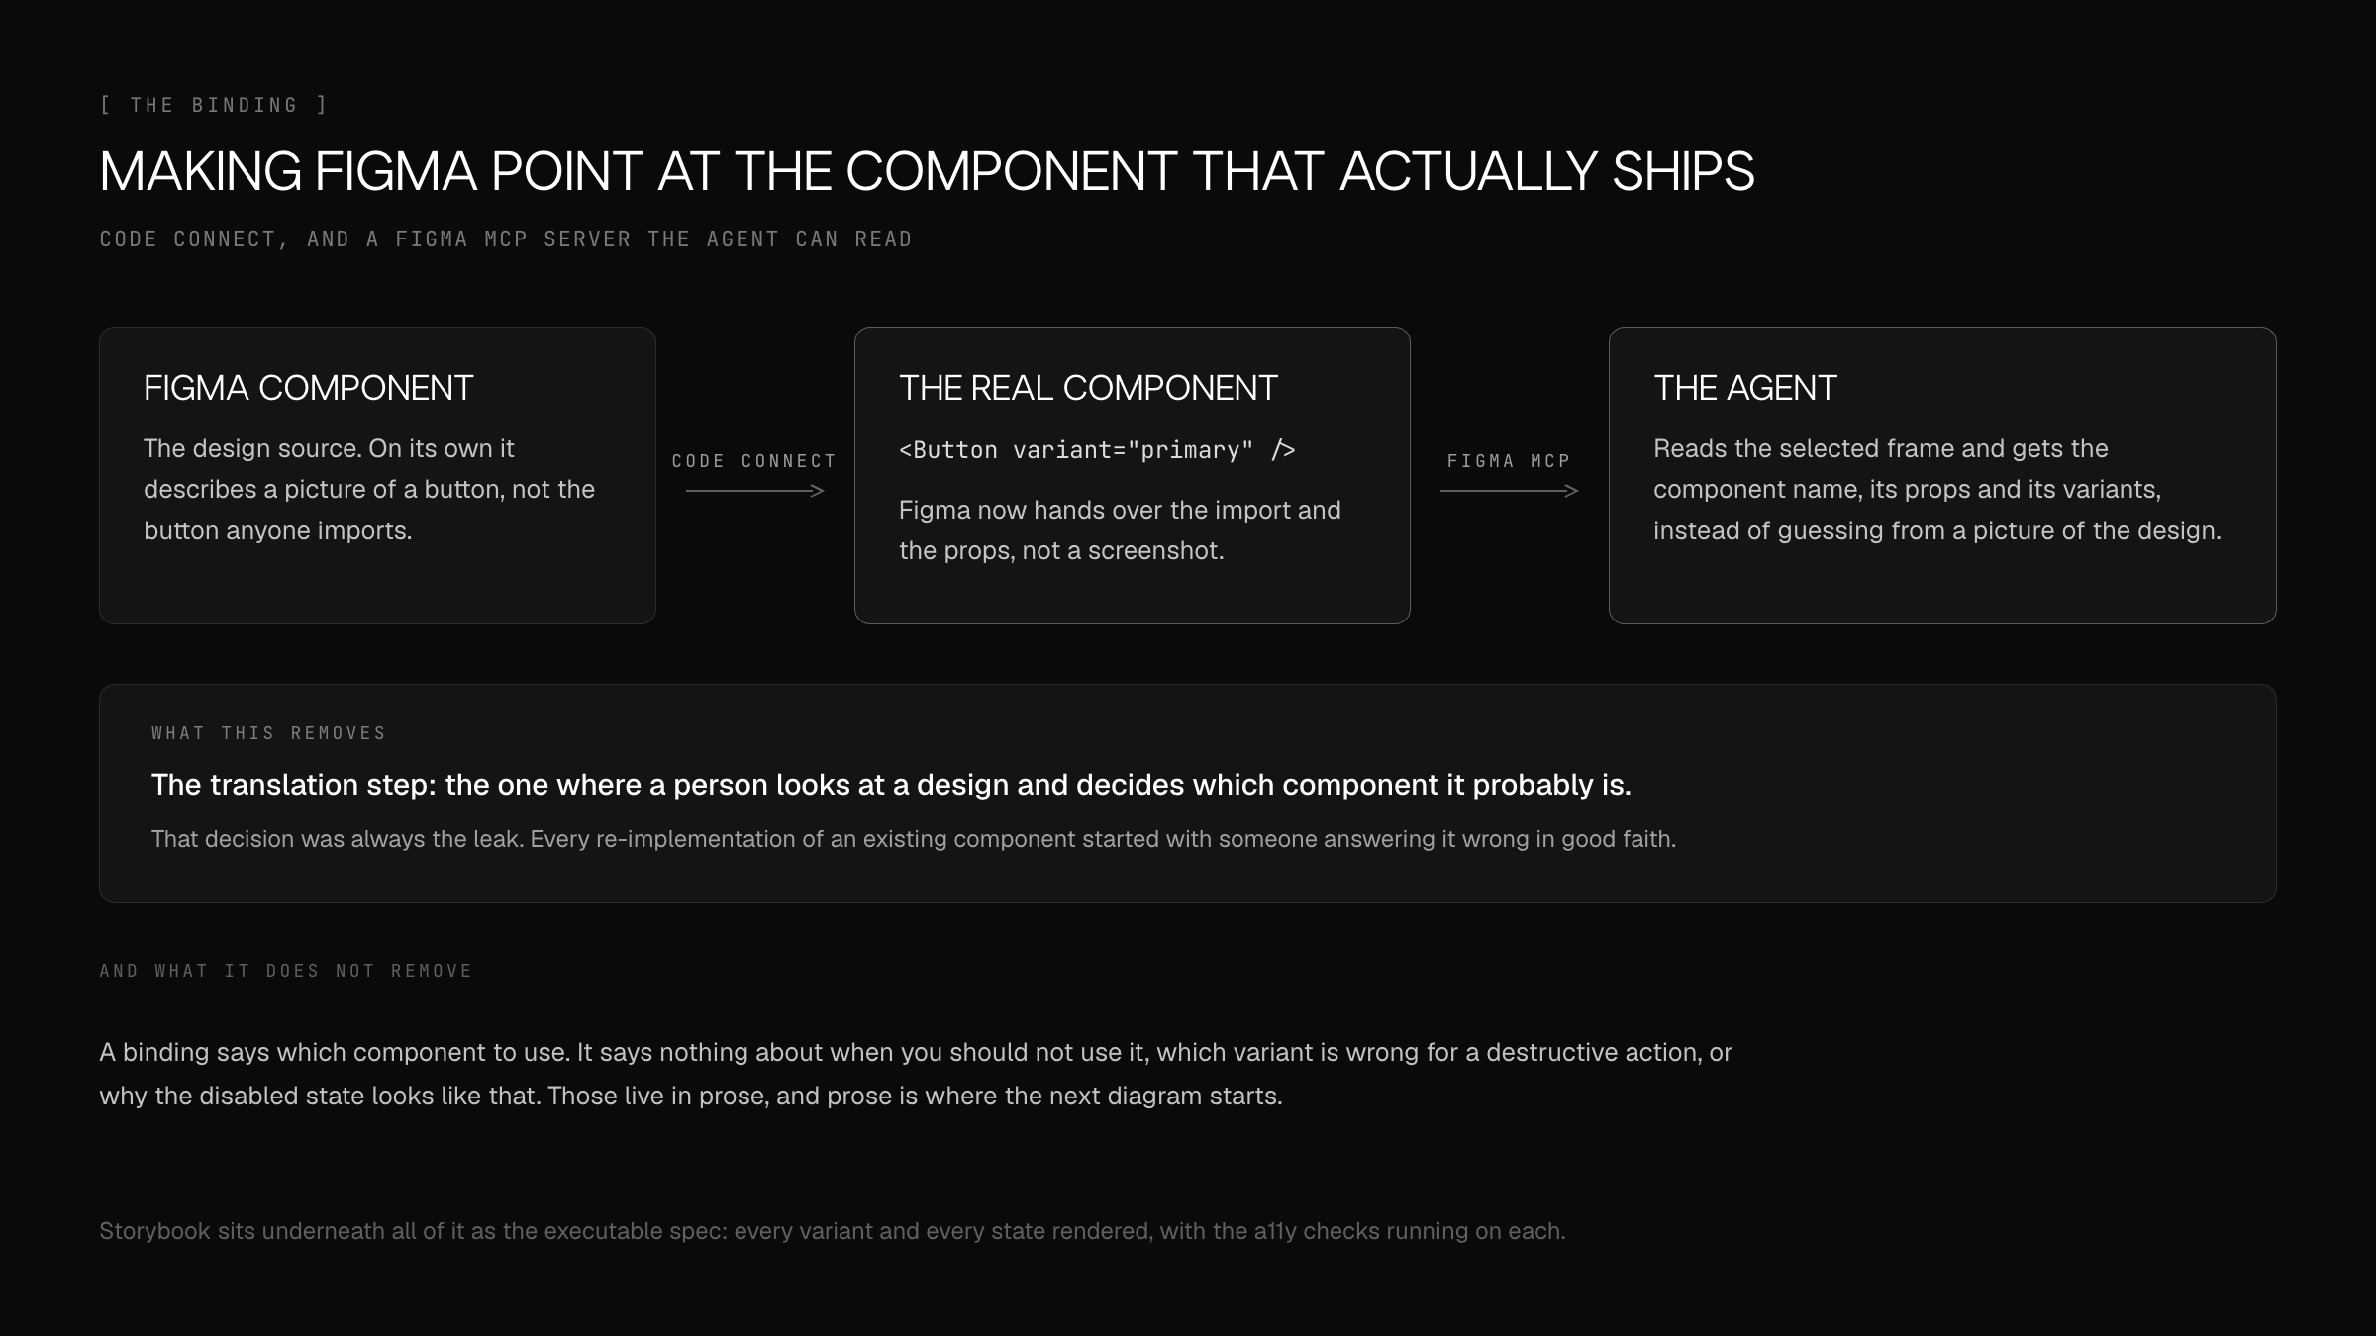Screen dimensions: 2376x1336
Task: Click the Code Connect subtitle line
Action: (506, 239)
